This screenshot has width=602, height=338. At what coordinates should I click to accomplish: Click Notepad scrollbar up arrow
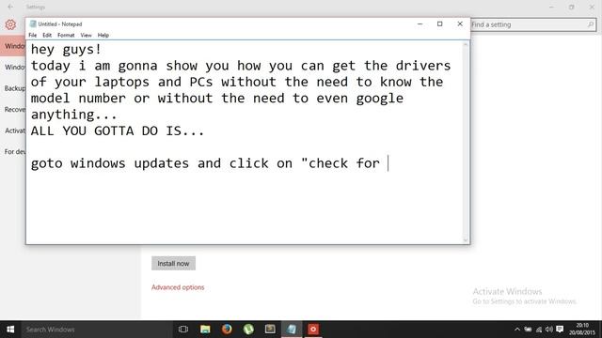[x=466, y=45]
